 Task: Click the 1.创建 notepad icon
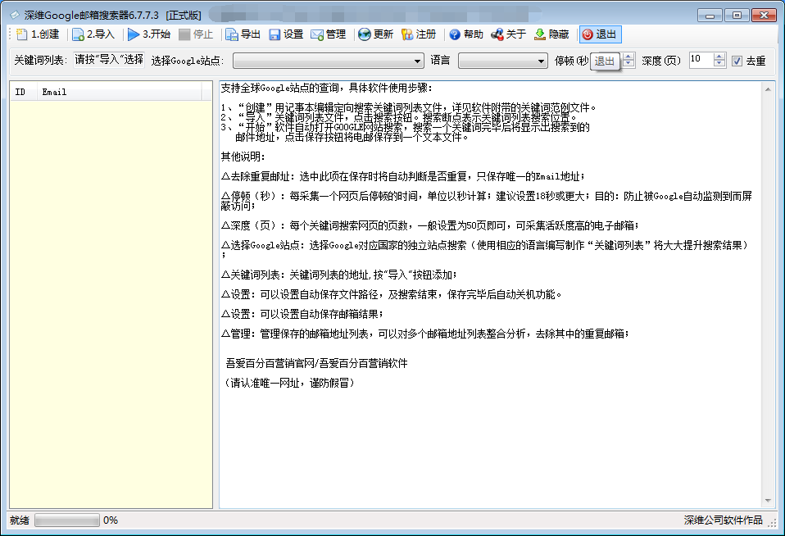coord(21,34)
